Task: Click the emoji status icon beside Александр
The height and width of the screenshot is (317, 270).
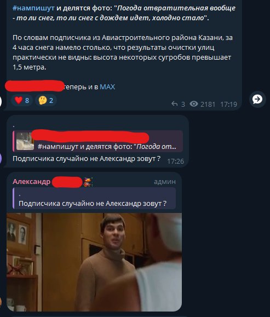Action: [x=88, y=182]
